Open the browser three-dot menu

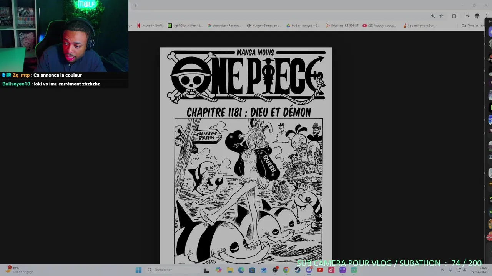tap(486, 16)
